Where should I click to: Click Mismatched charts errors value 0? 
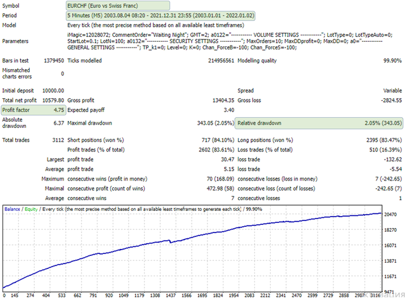[x=62, y=73]
